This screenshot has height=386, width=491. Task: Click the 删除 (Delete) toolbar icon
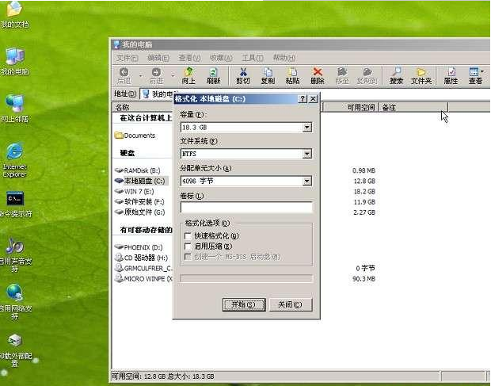[x=318, y=75]
